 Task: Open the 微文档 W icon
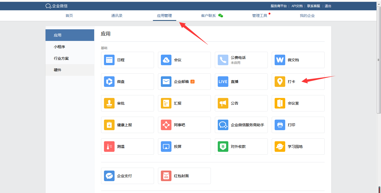coord(280,60)
